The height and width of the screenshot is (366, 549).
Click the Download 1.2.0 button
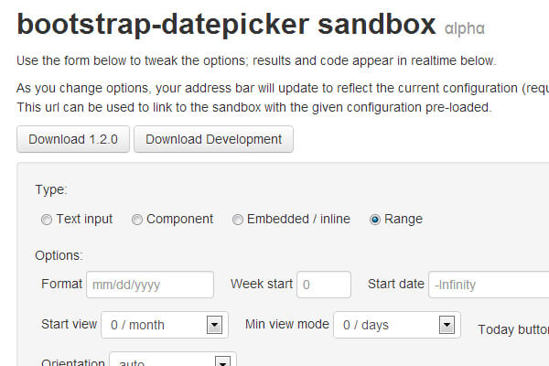point(72,139)
